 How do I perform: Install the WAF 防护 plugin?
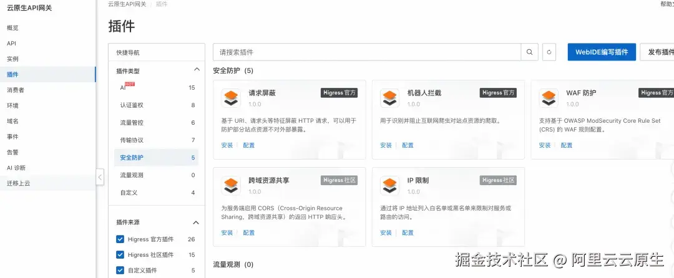(x=545, y=145)
